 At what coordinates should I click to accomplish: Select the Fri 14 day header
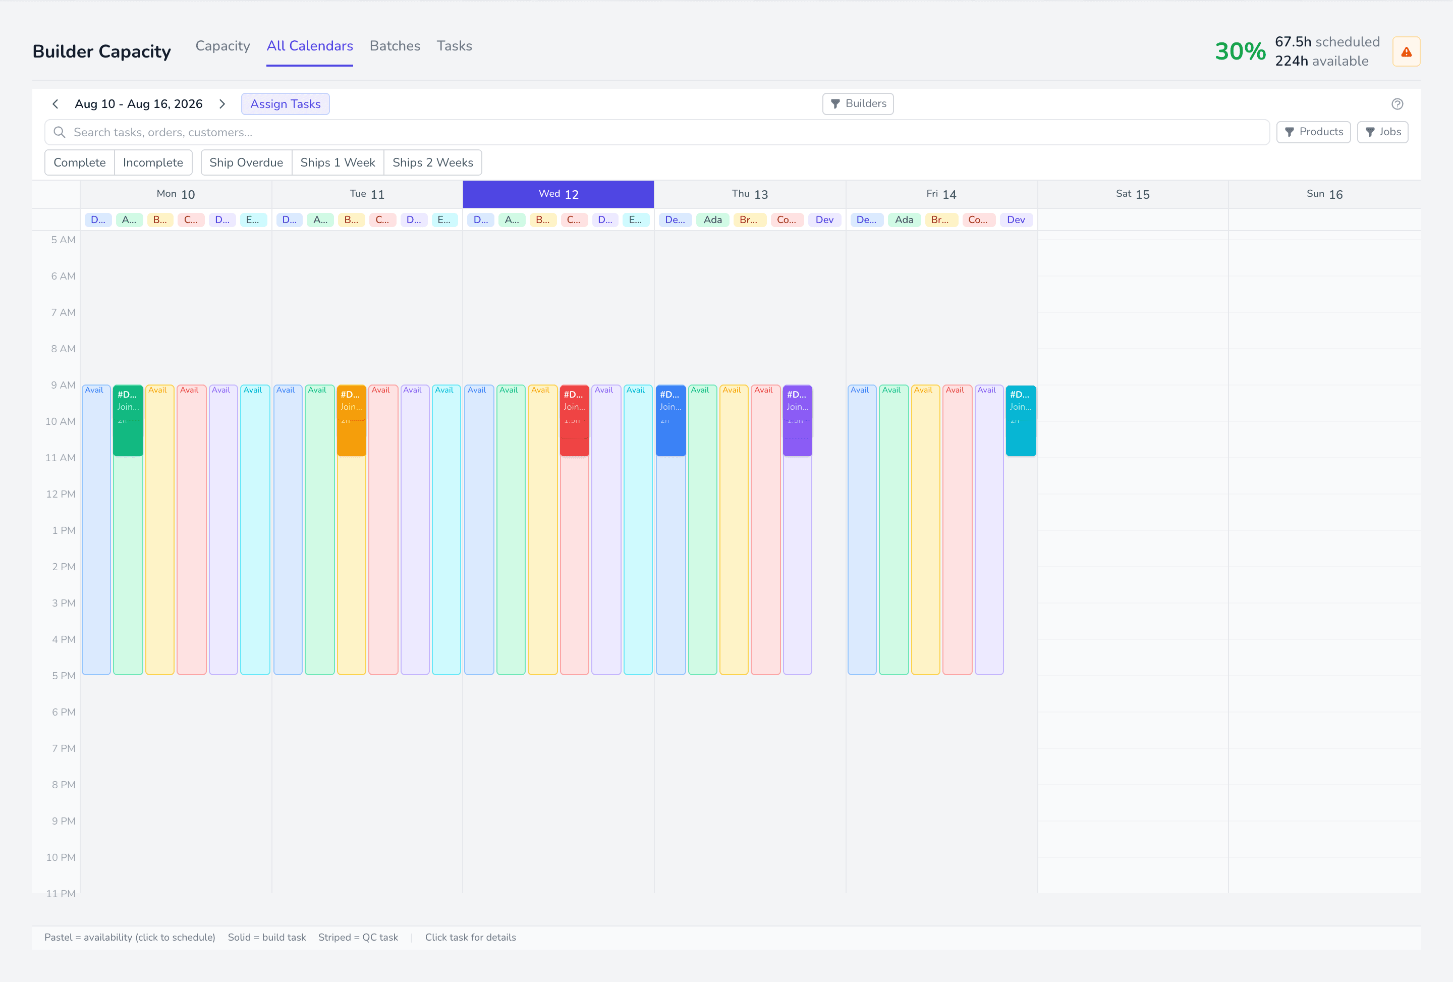click(941, 194)
